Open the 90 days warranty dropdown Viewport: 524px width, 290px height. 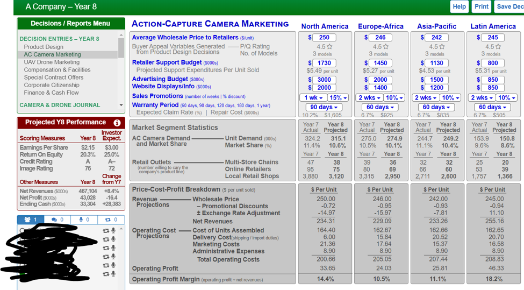click(324, 107)
